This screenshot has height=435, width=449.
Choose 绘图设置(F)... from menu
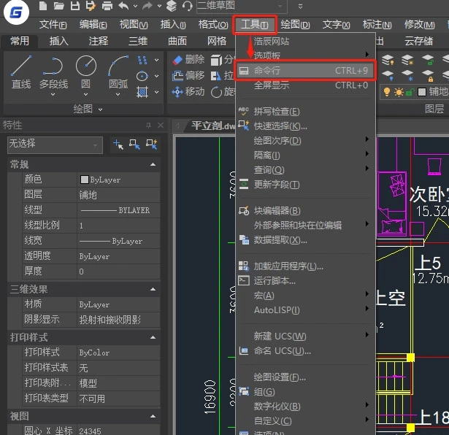305,377
